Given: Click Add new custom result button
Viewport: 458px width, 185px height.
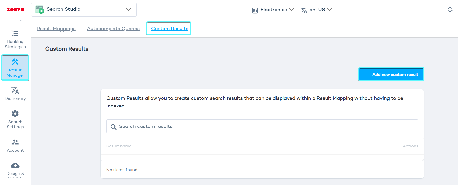Looking at the screenshot, I should click(391, 75).
